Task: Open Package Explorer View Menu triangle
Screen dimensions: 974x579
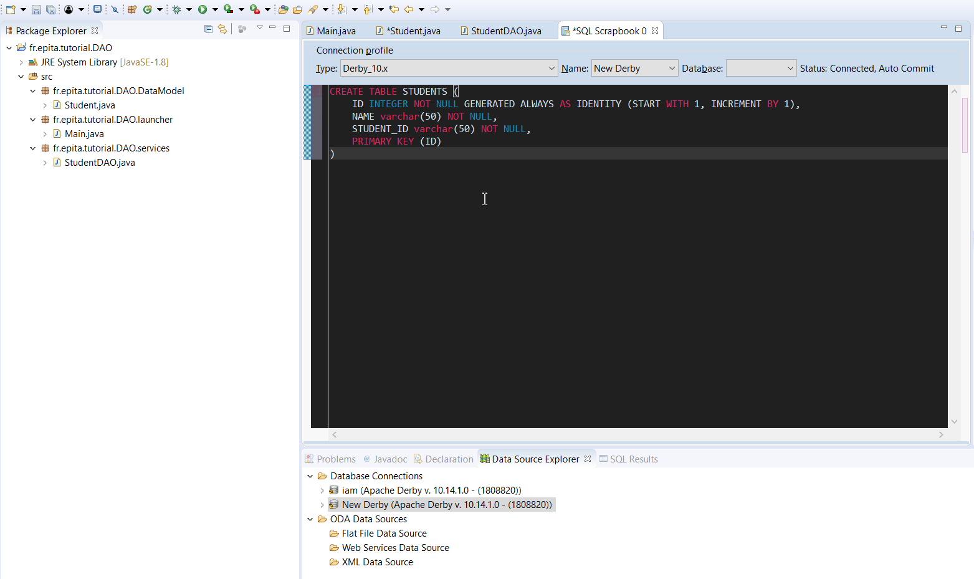Action: pyautogui.click(x=260, y=28)
